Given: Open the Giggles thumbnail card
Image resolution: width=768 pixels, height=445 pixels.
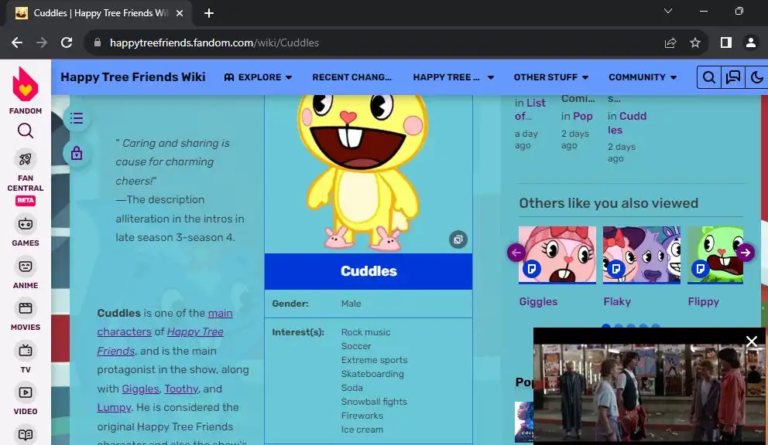Looking at the screenshot, I should point(557,255).
